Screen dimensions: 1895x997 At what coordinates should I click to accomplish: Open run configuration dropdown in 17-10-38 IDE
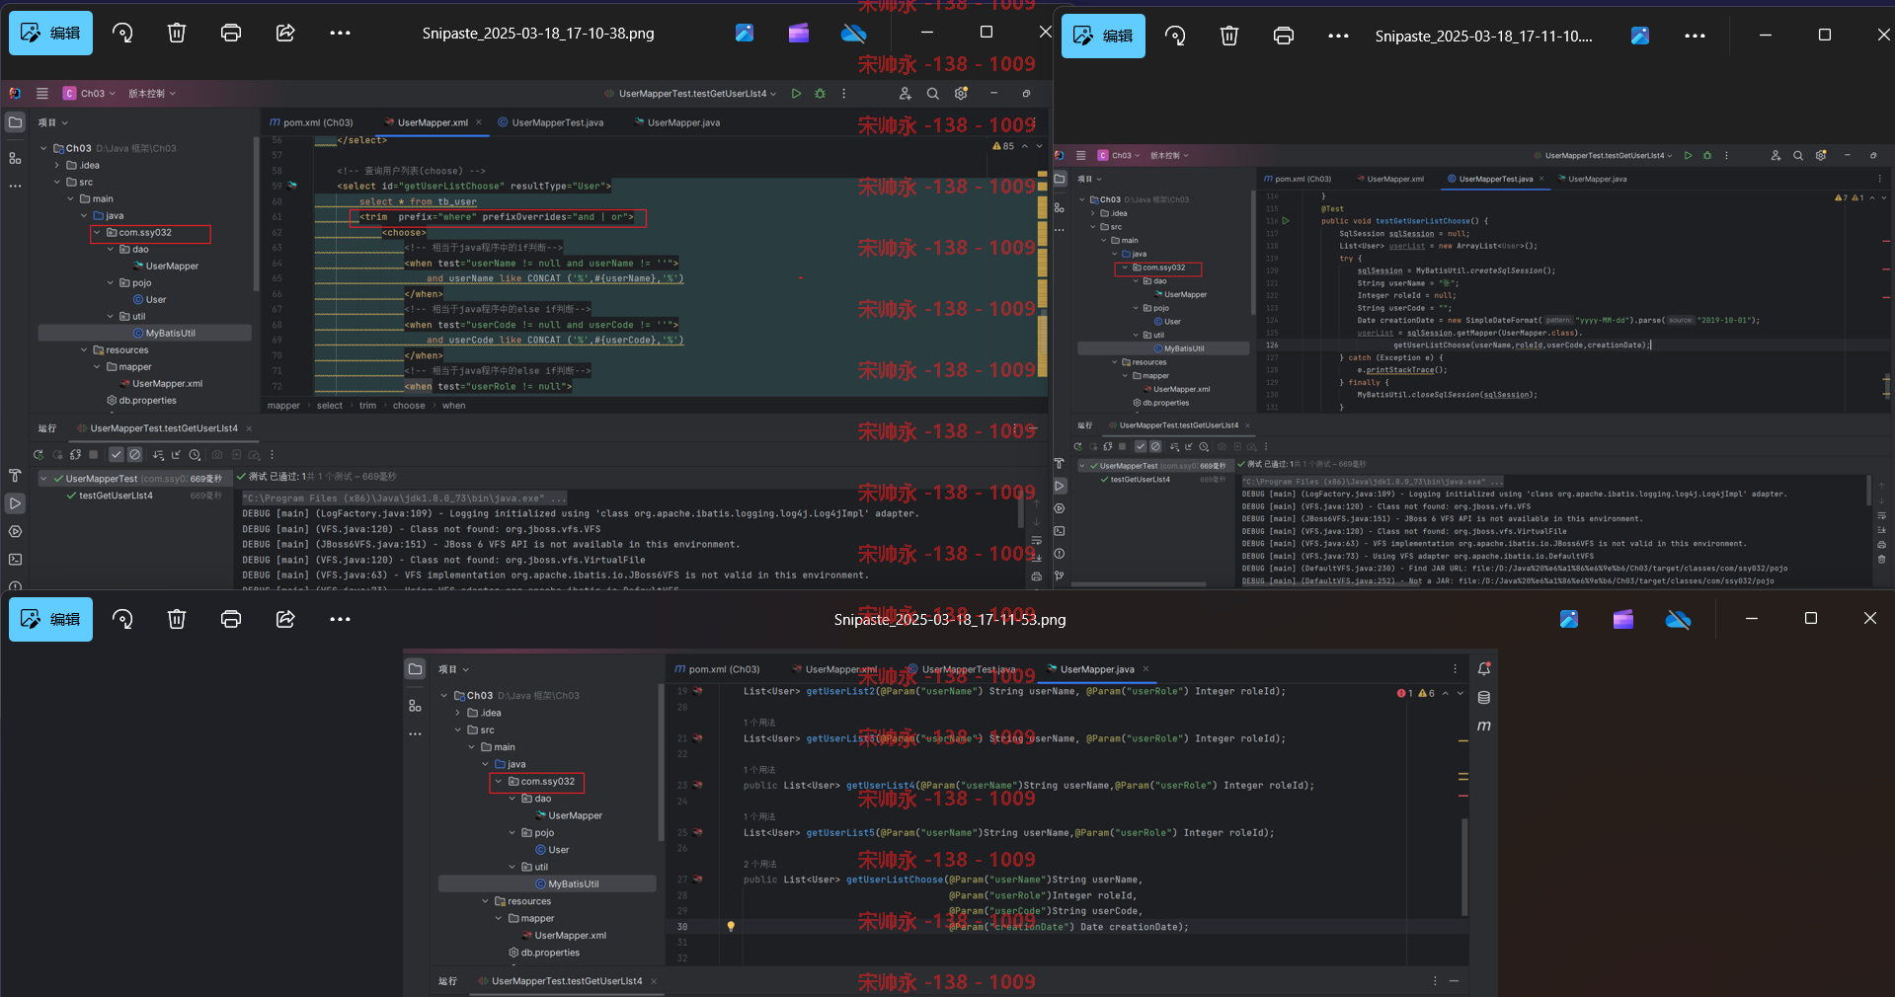[689, 94]
